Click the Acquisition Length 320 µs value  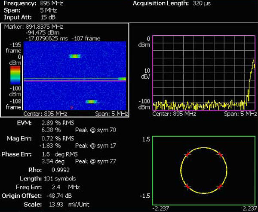coord(202,3)
